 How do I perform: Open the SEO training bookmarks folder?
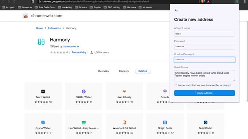click(x=112, y=7)
